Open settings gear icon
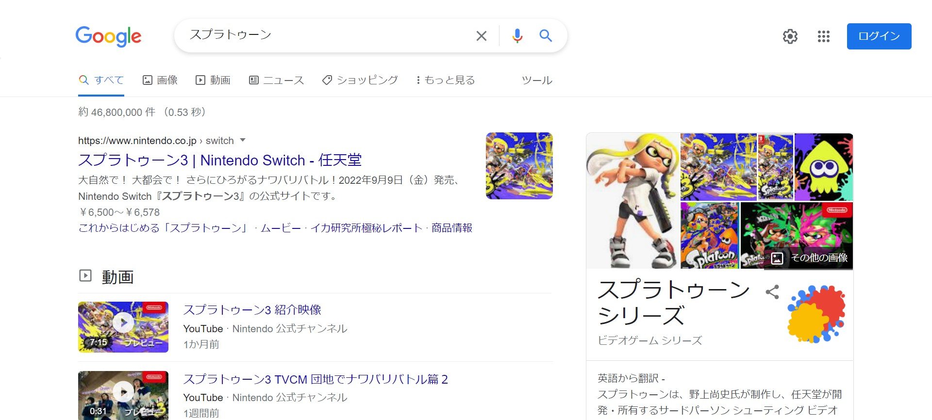932x420 pixels. 790,36
